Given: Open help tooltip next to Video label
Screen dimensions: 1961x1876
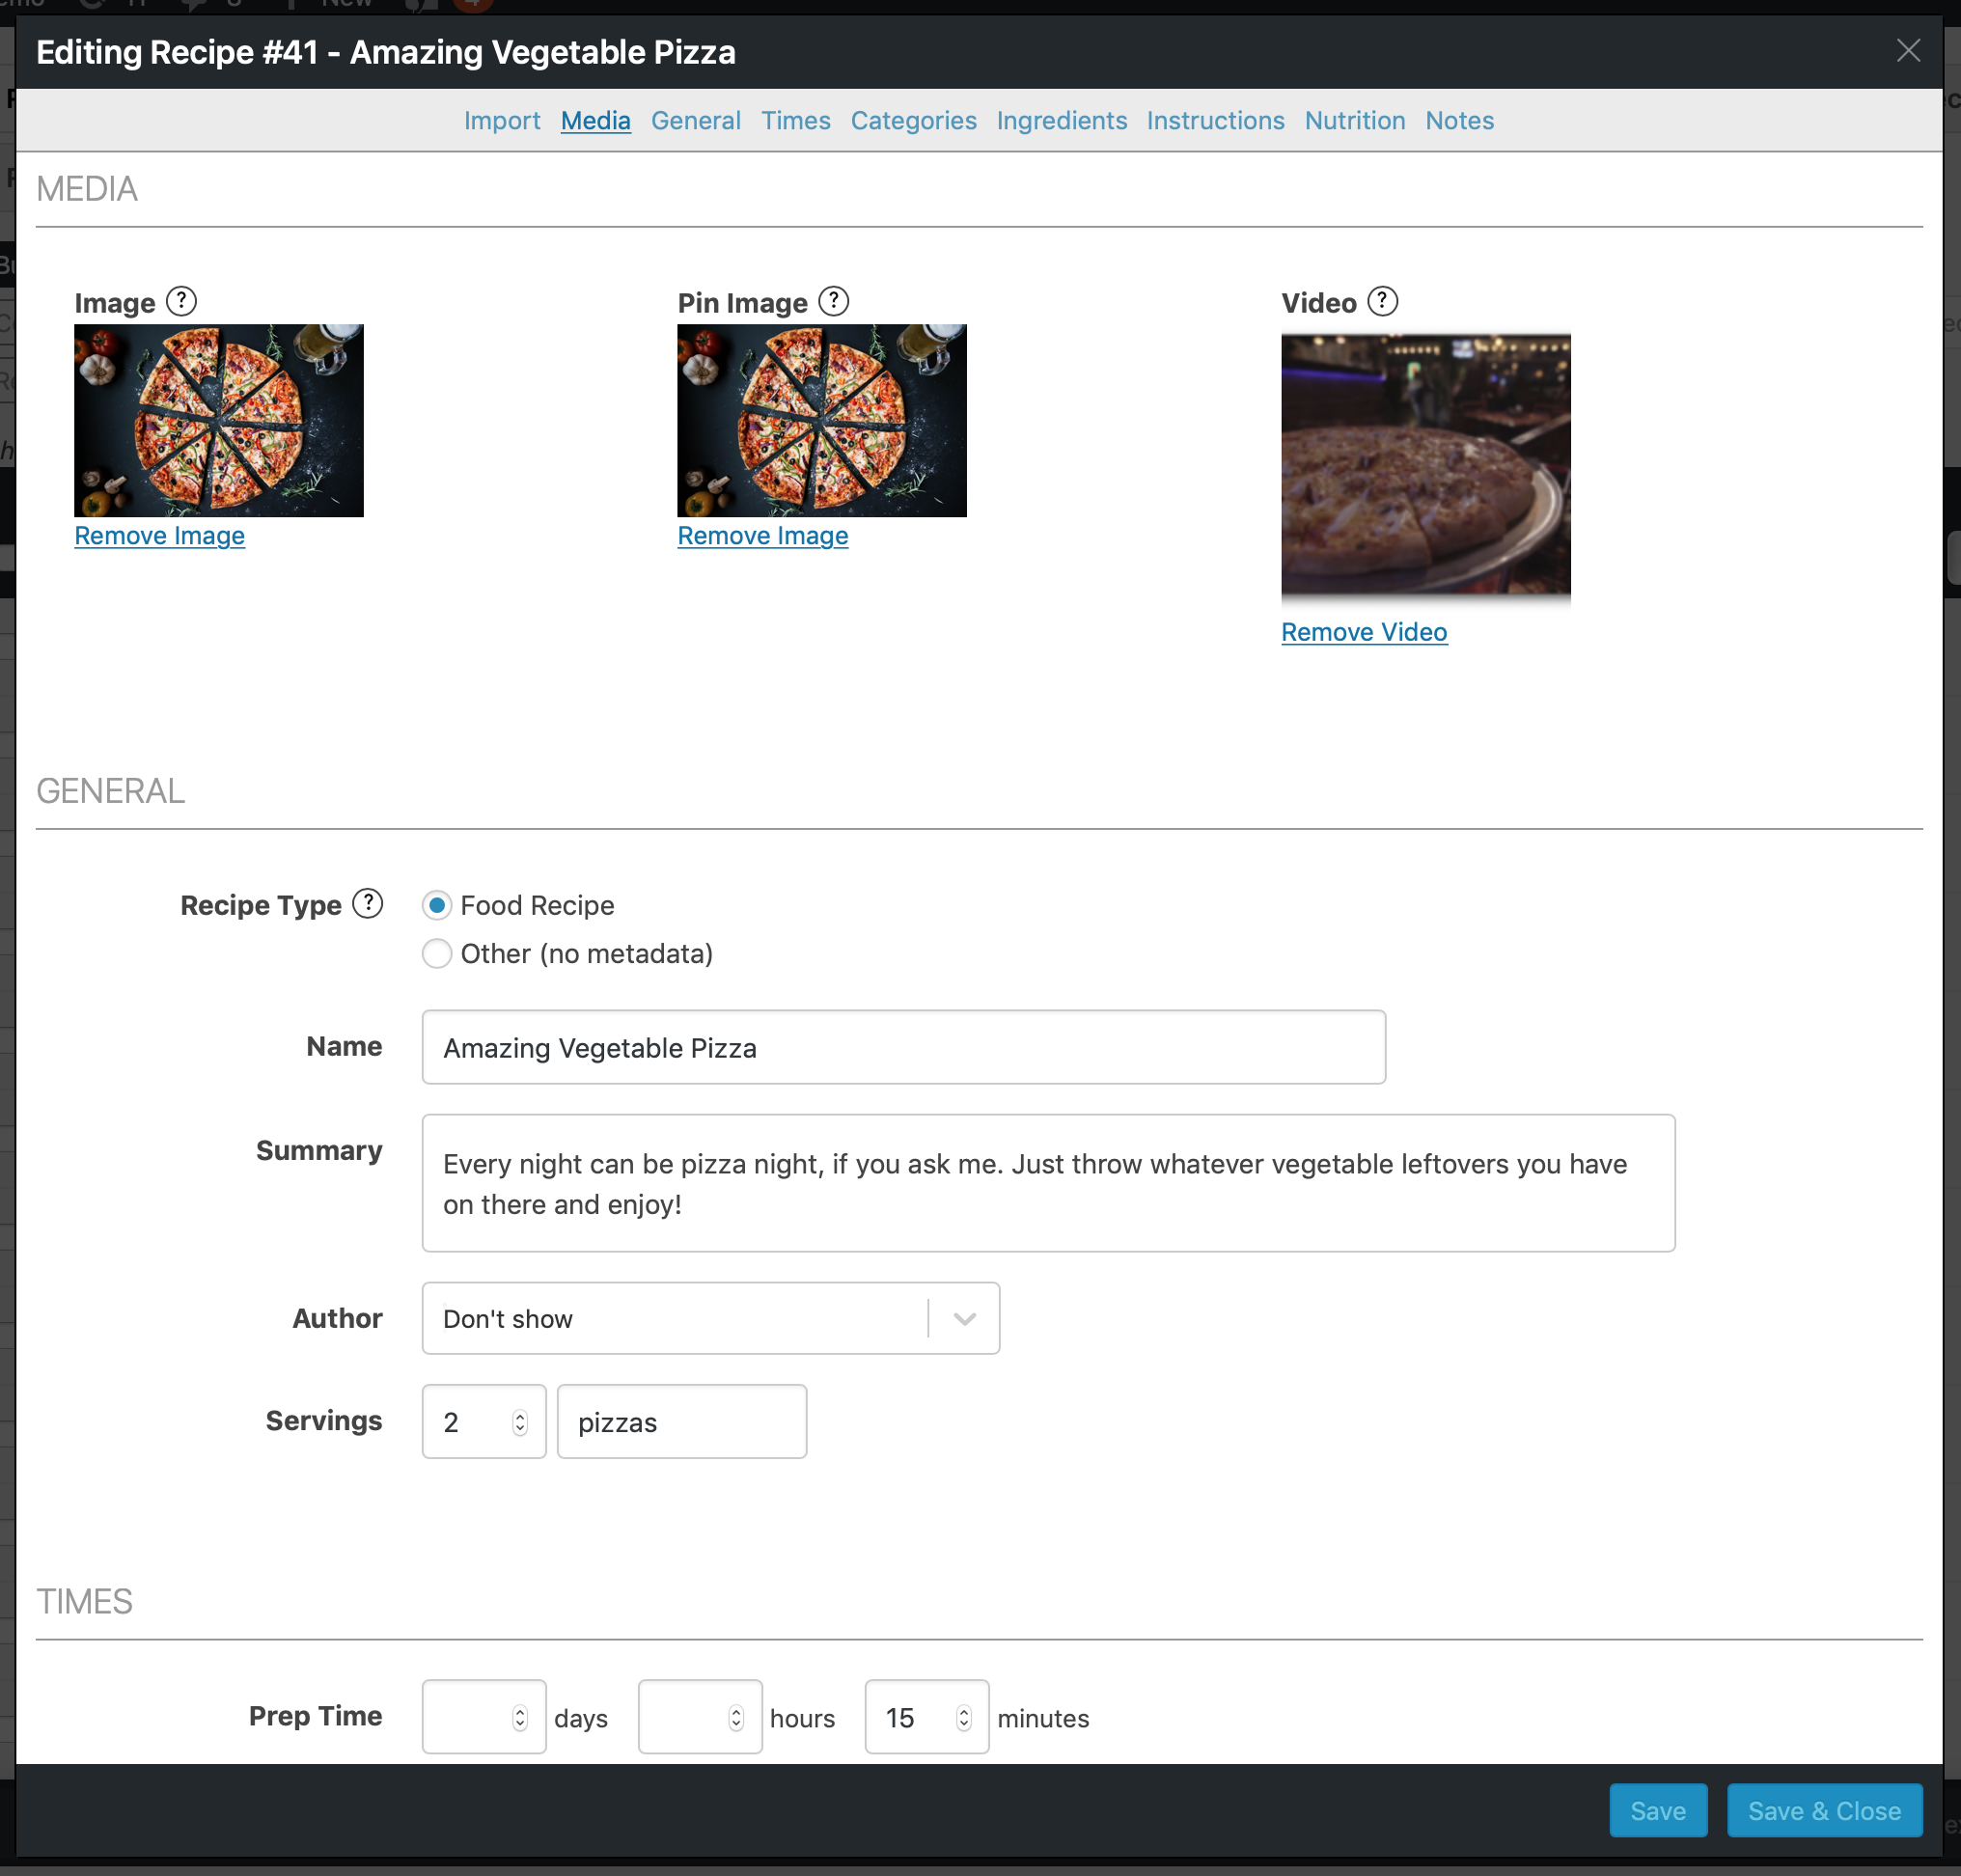Looking at the screenshot, I should [x=1382, y=301].
